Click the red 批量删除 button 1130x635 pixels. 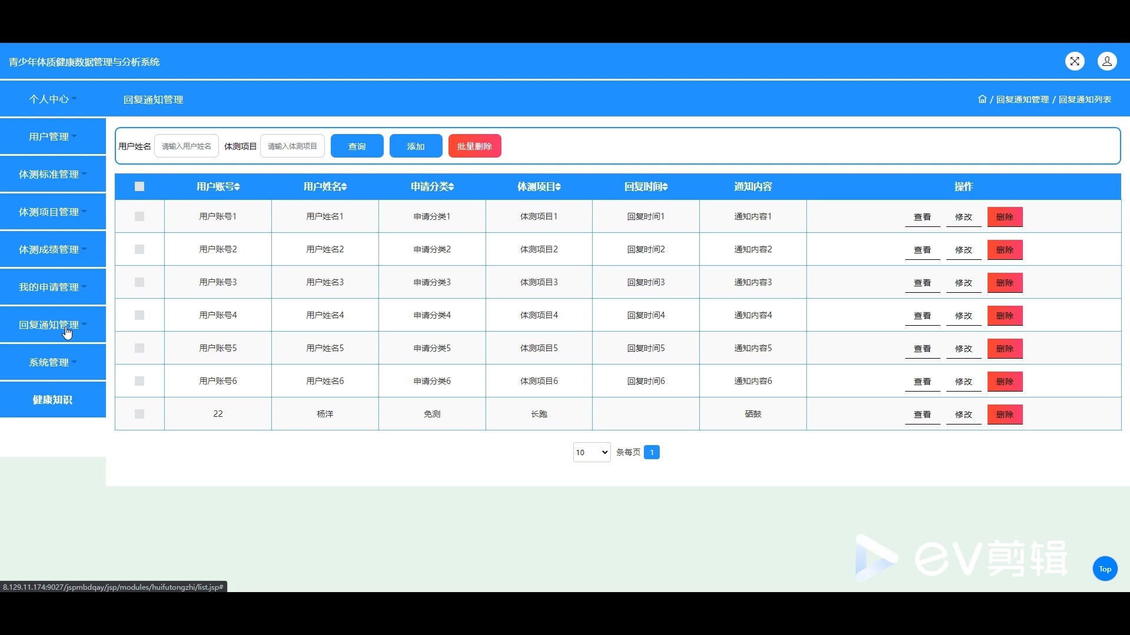(474, 146)
